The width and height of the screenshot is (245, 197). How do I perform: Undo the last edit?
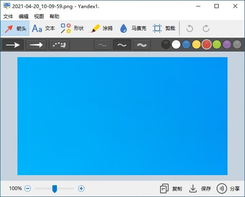point(190,29)
